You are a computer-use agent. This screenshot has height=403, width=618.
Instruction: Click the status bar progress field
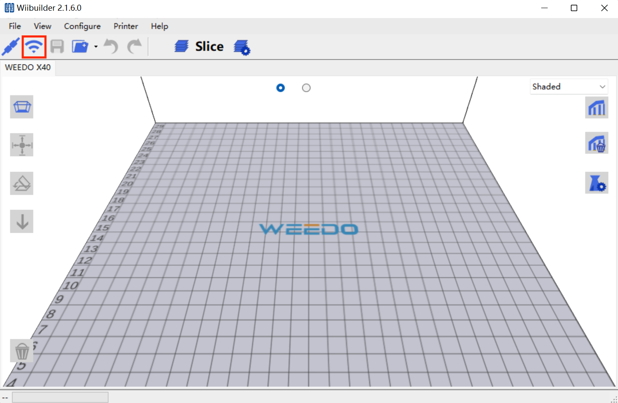60,397
